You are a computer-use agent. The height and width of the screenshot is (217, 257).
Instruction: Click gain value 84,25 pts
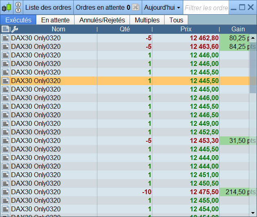point(242,46)
